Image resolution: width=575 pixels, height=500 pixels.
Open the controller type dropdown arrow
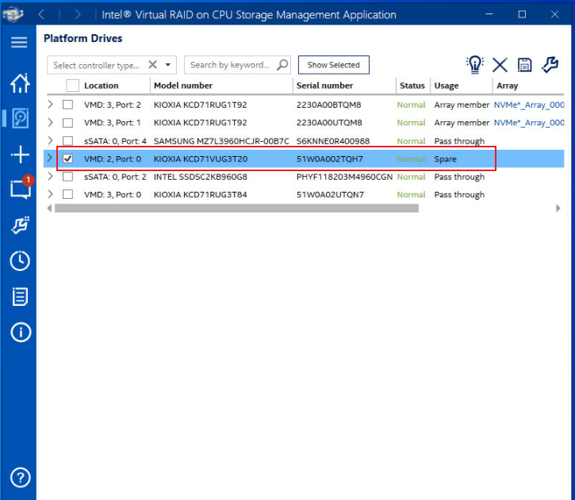click(x=168, y=65)
